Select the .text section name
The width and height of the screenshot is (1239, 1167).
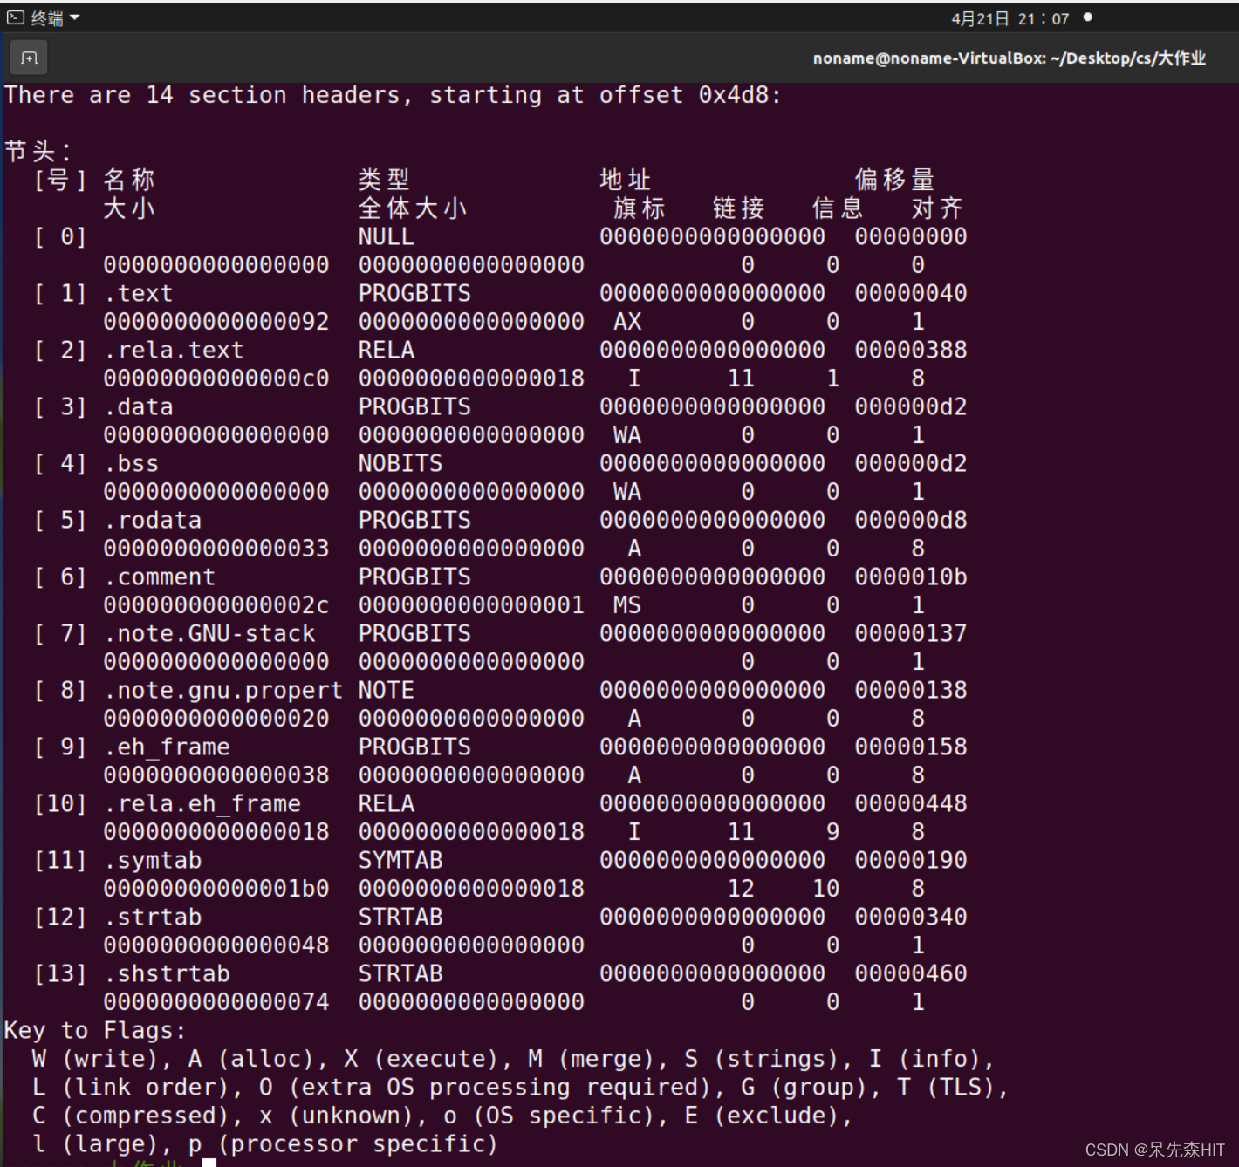pos(138,294)
